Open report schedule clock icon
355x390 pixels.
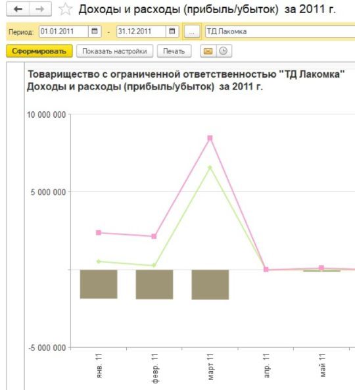224,51
